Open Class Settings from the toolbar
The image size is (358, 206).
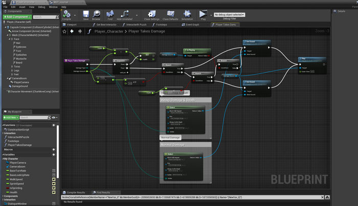(x=152, y=14)
